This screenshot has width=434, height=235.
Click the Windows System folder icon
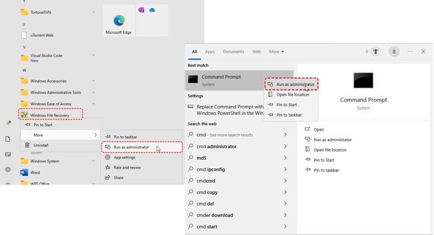pos(24,161)
